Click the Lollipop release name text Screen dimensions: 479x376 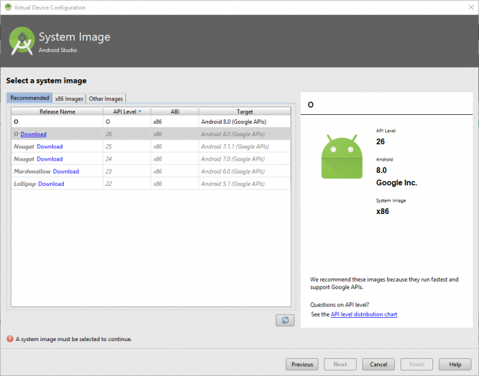click(25, 184)
